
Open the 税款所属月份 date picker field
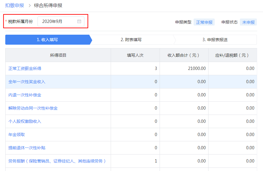[x=59, y=21]
